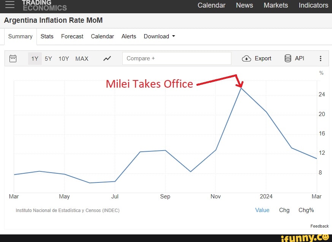The image size is (332, 242).
Task: Select the 1Y range button
Action: (35, 58)
